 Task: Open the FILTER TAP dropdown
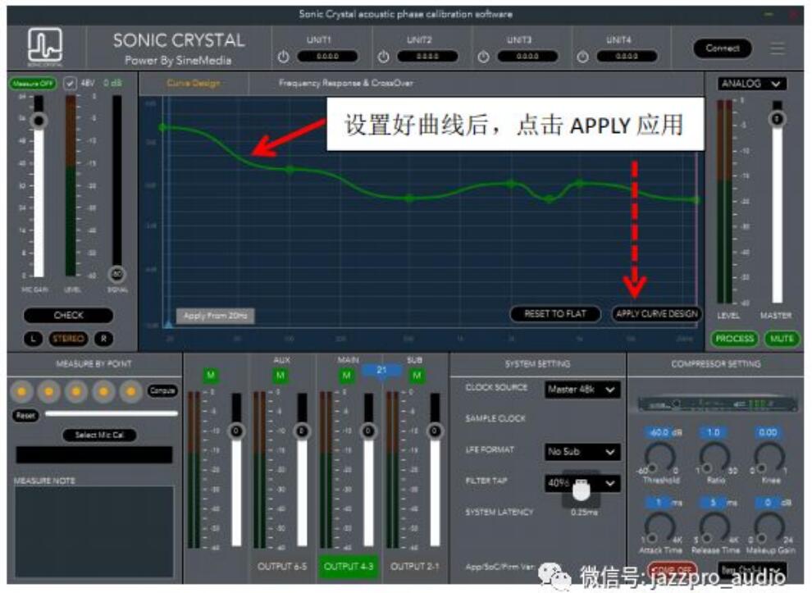point(582,483)
